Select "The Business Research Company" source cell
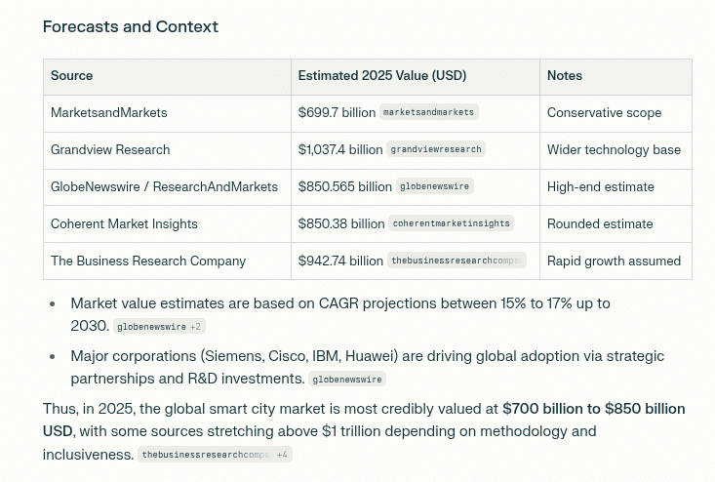Viewport: 715px width, 482px height. [x=148, y=261]
